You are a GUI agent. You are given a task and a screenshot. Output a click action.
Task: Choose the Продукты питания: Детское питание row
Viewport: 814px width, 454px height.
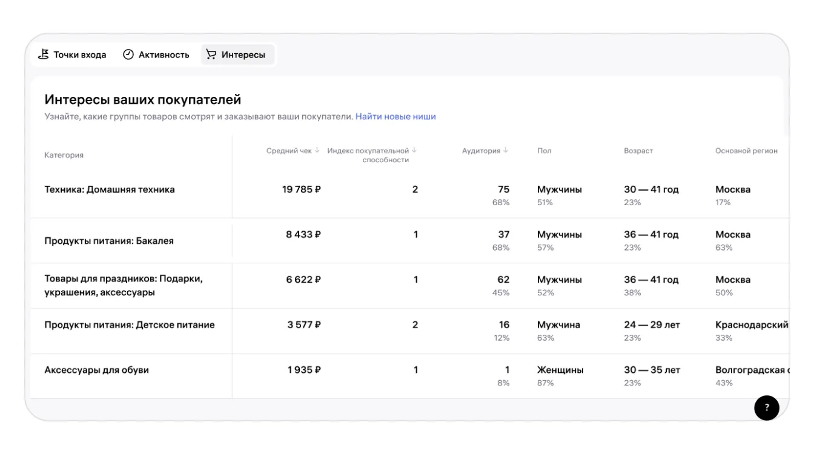[x=130, y=325]
